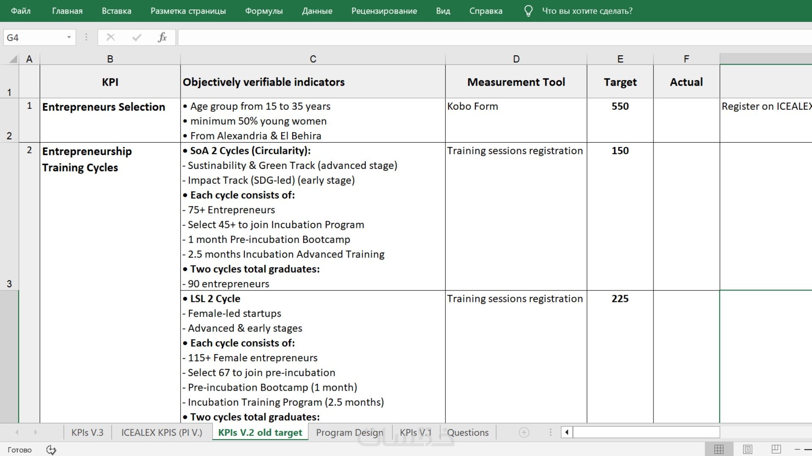Click the Enter checkmark formula icon

coord(137,38)
